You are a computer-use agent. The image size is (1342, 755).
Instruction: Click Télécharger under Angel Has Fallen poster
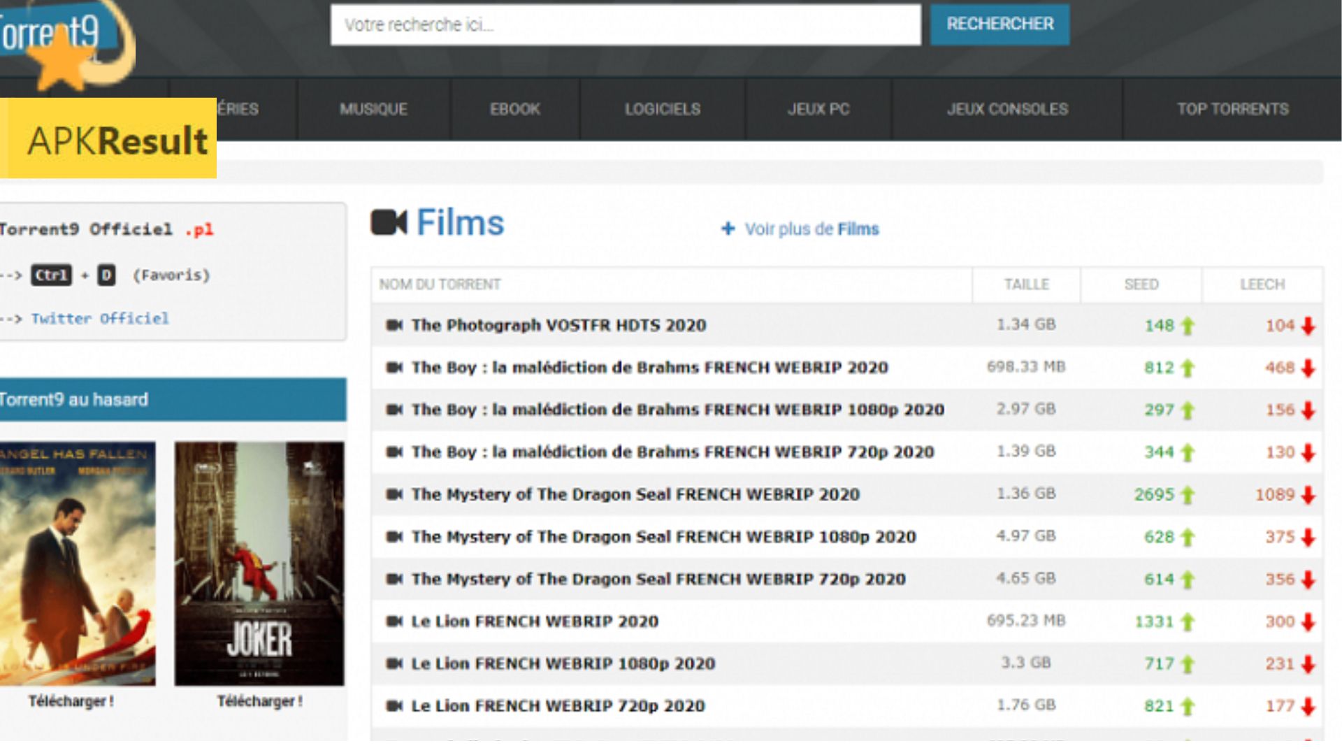(x=71, y=701)
